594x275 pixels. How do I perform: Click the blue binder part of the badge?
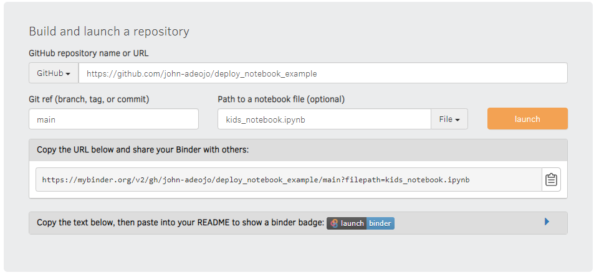coord(380,223)
